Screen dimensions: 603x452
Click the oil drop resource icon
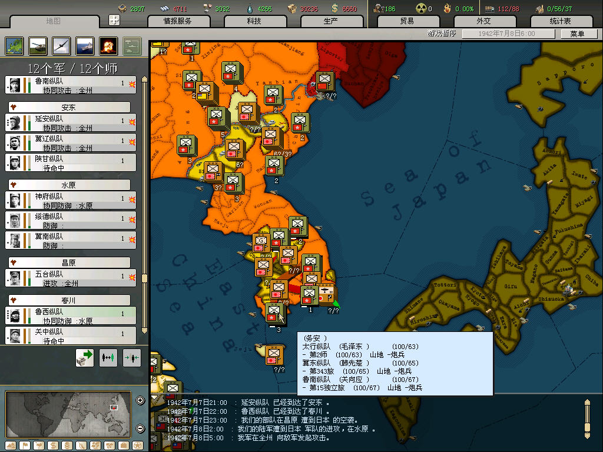(250, 8)
